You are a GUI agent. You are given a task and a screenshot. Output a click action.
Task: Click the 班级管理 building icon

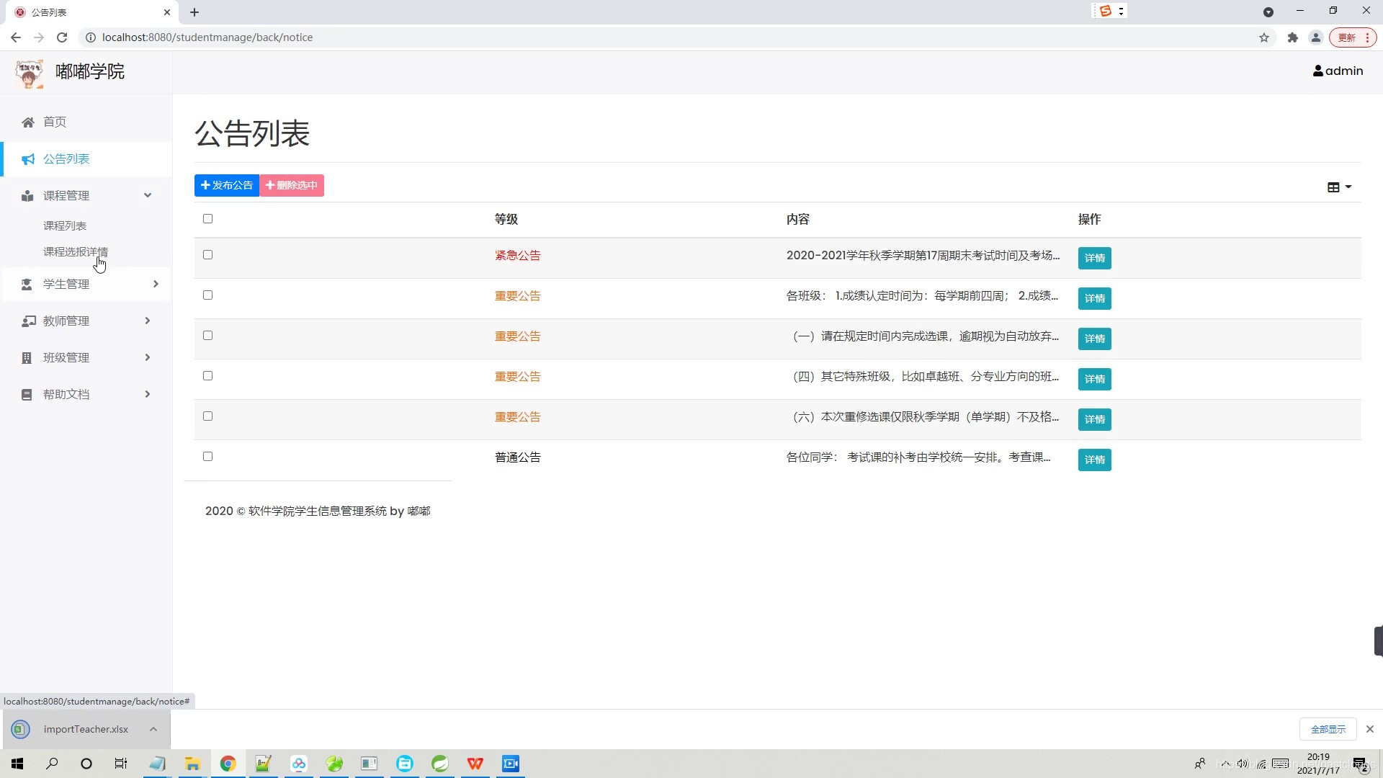point(27,358)
